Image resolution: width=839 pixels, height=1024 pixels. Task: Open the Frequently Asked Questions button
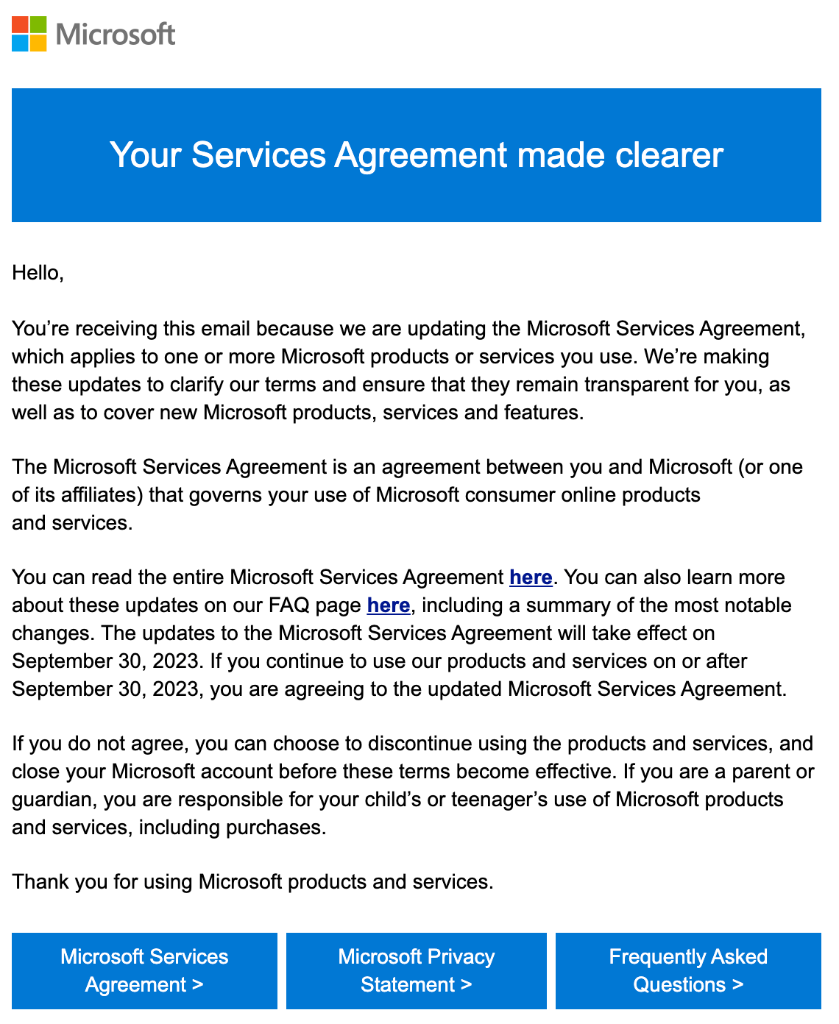click(x=688, y=970)
